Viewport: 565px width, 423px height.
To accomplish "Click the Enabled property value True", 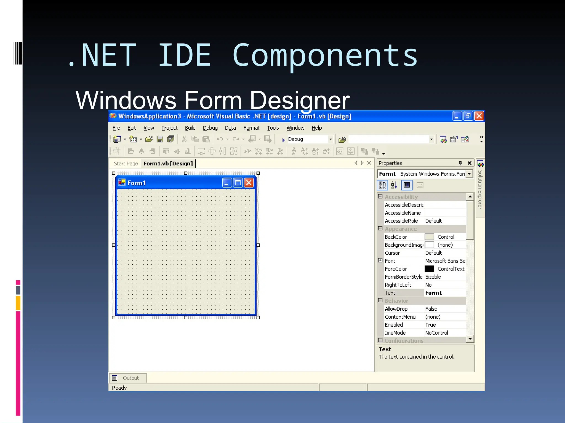I will click(x=445, y=325).
